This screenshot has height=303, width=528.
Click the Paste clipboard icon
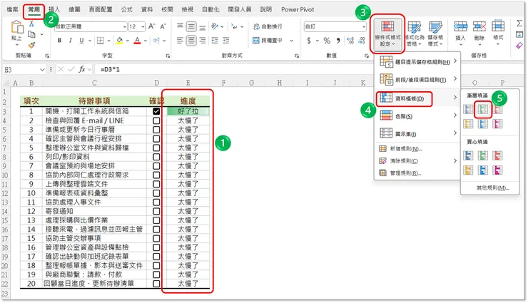[x=16, y=27]
